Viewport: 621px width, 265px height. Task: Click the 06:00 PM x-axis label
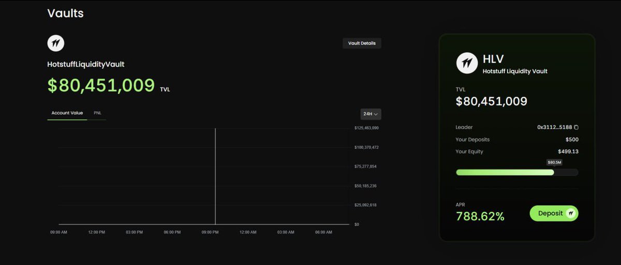click(172, 232)
